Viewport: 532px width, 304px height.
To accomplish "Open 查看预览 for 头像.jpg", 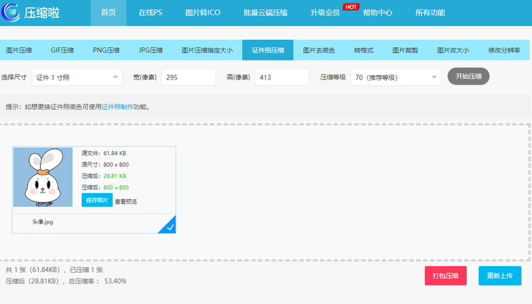I will 126,202.
